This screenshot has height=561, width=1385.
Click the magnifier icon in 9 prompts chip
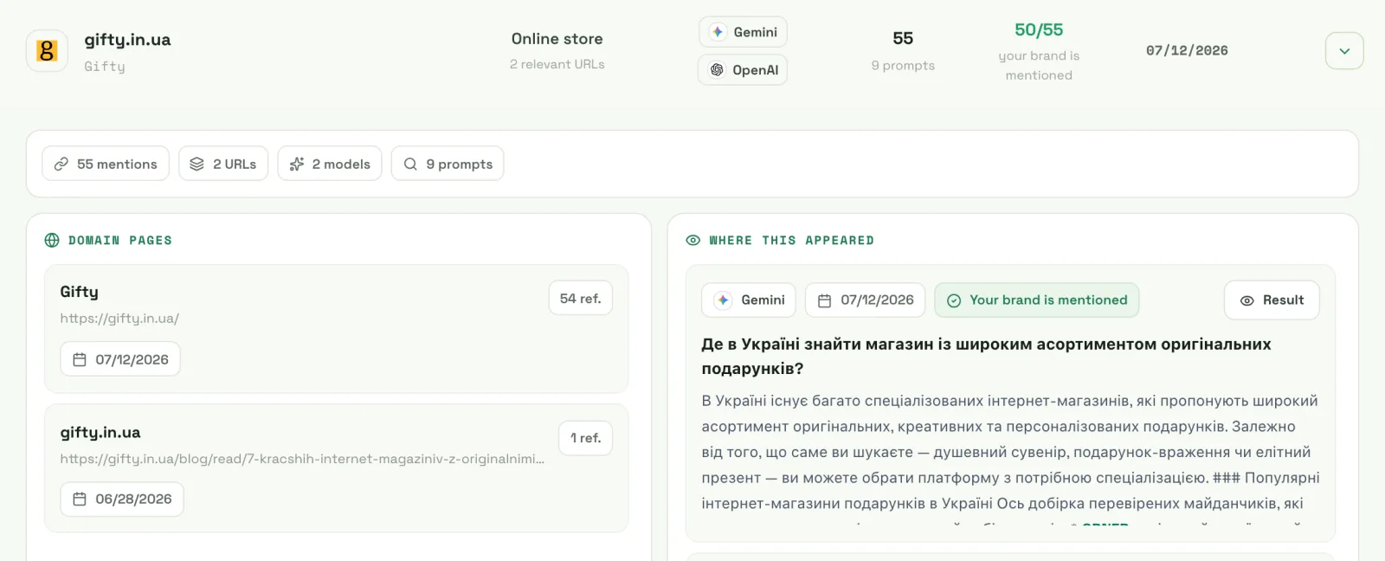(410, 164)
